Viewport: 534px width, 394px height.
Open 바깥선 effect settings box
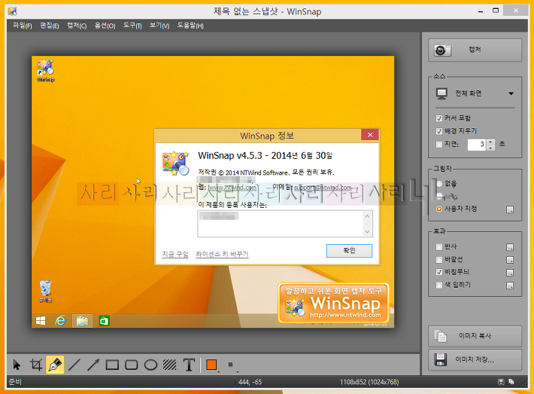pyautogui.click(x=510, y=260)
